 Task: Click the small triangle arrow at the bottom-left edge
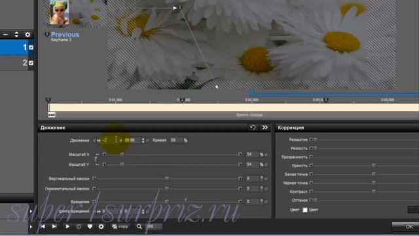(31, 227)
